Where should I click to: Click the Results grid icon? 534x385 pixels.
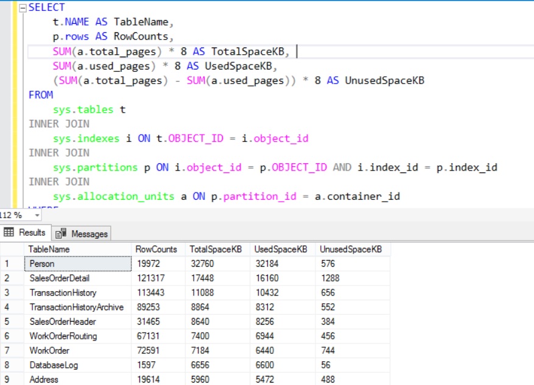[x=9, y=232]
